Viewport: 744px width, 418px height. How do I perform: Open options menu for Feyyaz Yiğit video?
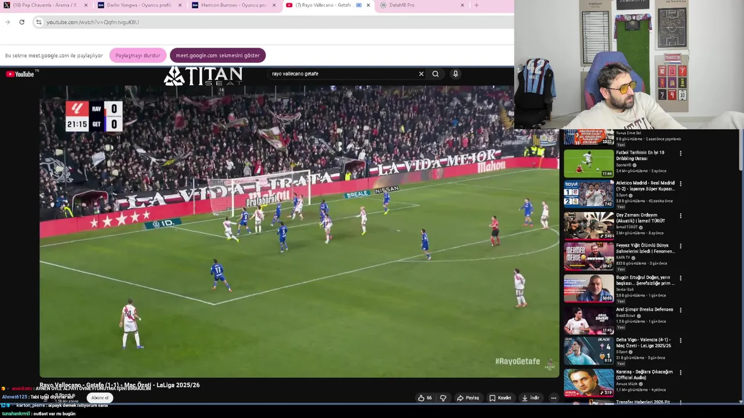(x=681, y=246)
